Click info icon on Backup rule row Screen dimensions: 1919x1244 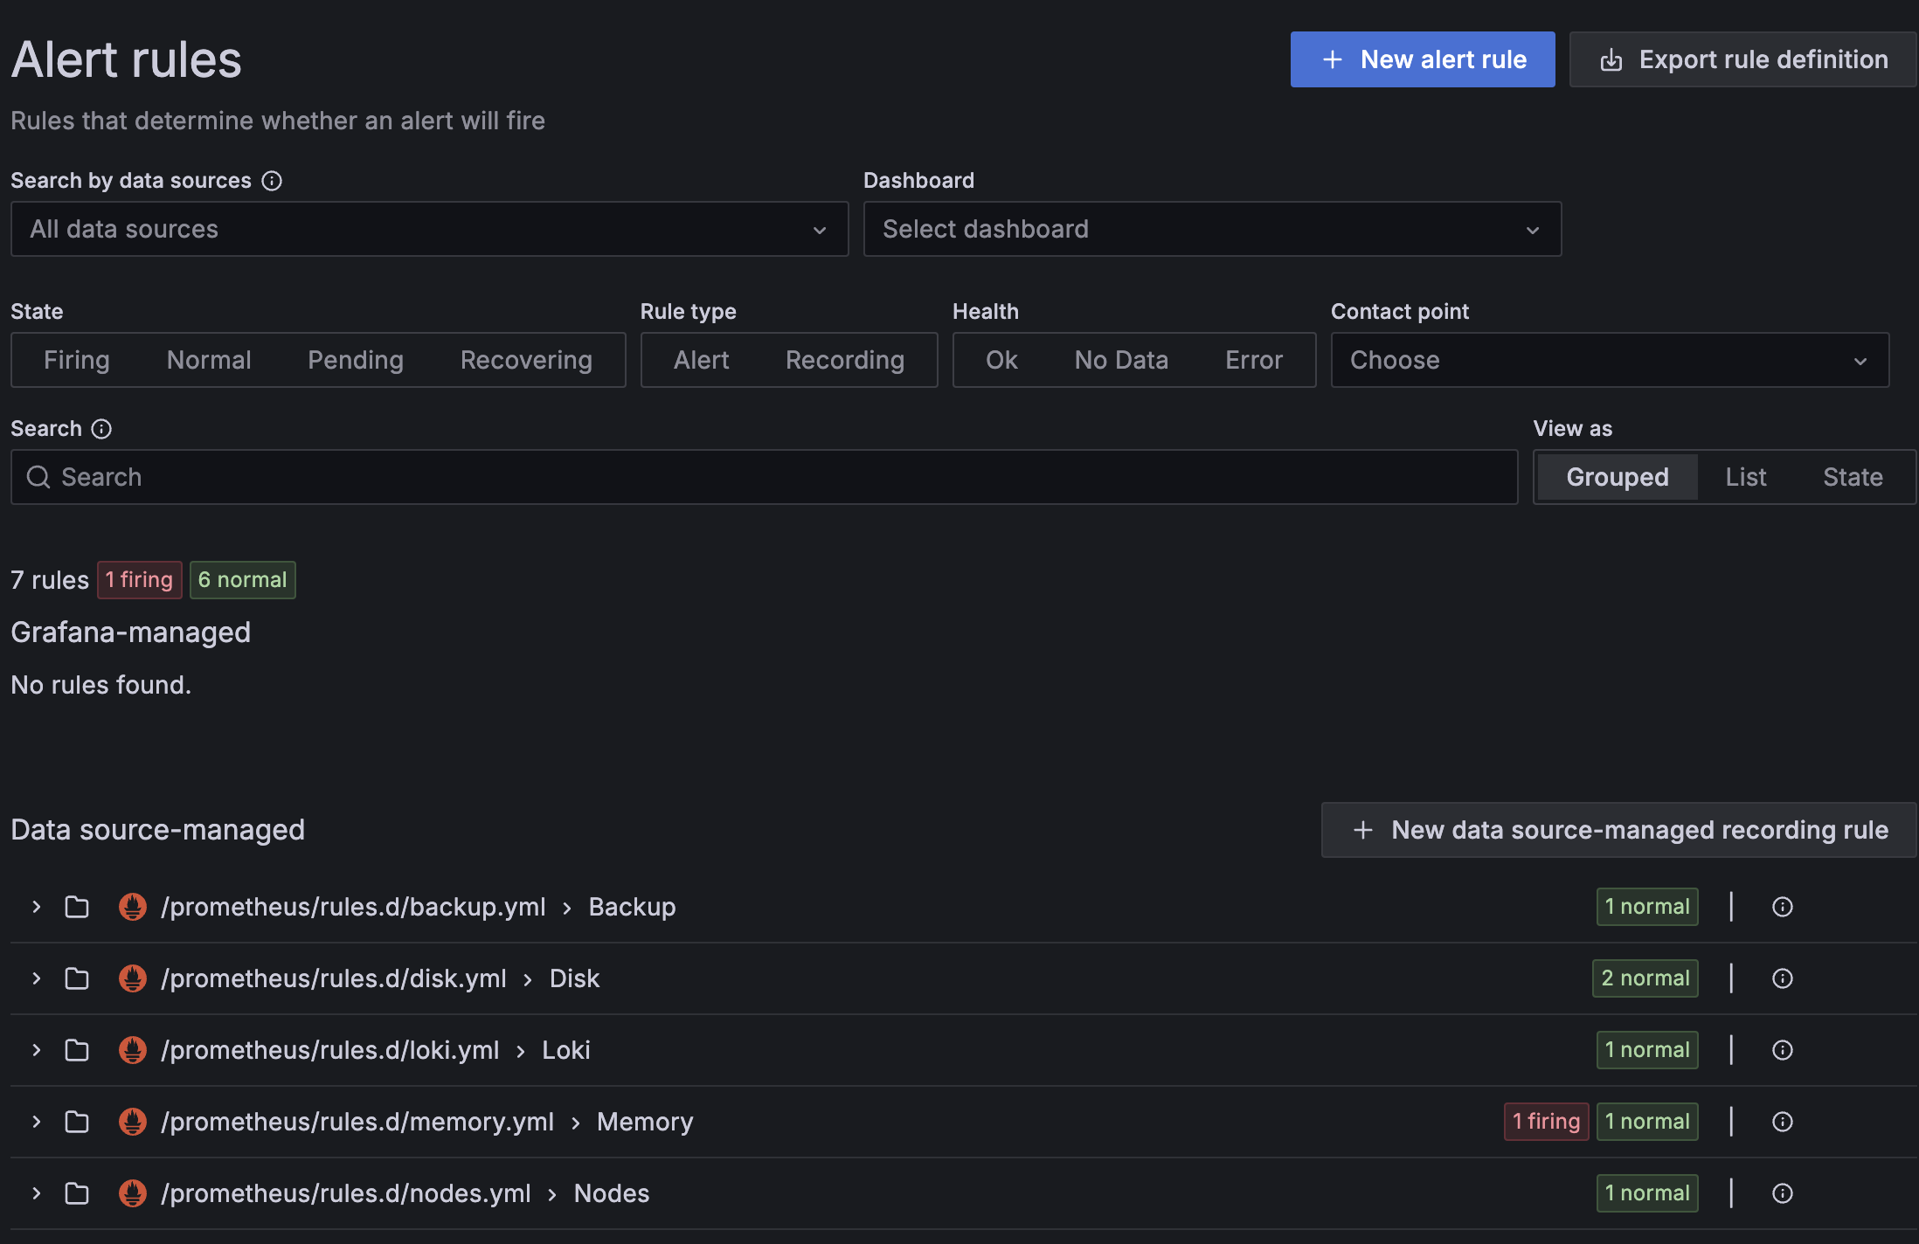point(1782,907)
